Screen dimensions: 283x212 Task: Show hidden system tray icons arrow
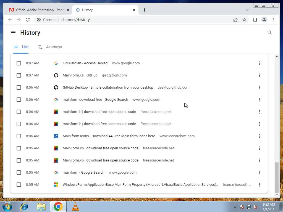click(x=235, y=207)
